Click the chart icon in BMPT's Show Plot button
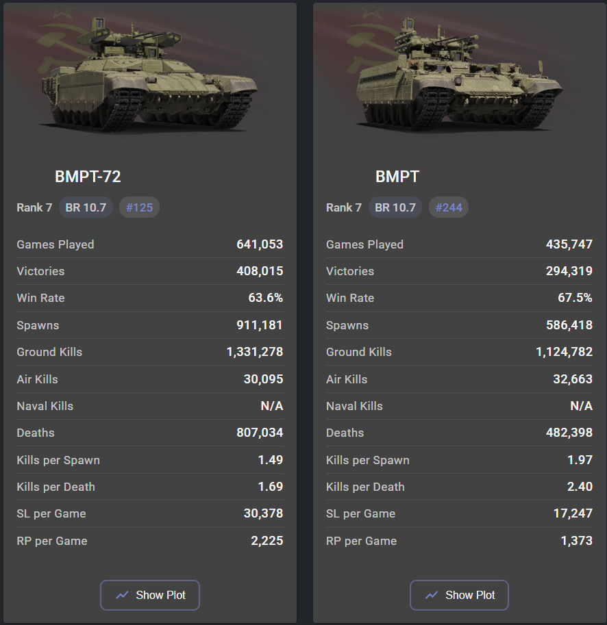Screen dimensions: 607x625 [x=432, y=596]
